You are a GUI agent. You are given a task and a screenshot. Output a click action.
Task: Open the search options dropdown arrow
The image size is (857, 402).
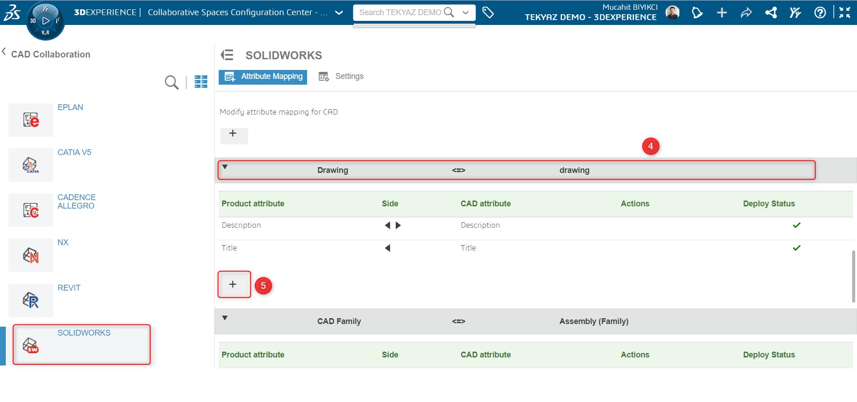(x=466, y=12)
